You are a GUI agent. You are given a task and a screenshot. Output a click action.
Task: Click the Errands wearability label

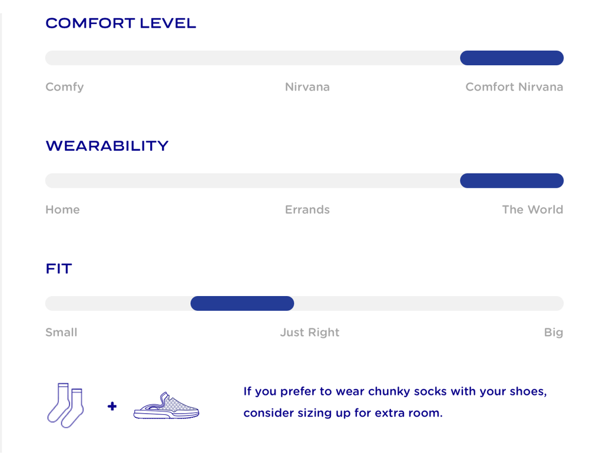coord(307,210)
